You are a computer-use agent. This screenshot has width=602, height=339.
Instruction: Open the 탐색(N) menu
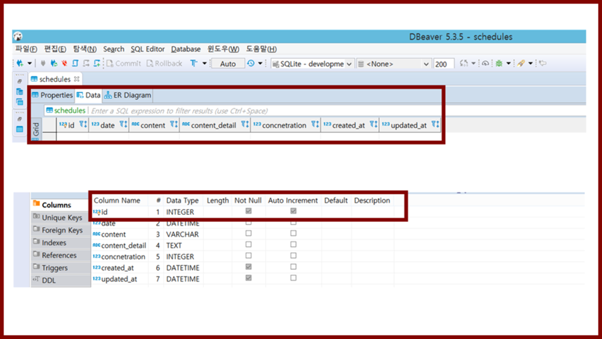[85, 49]
